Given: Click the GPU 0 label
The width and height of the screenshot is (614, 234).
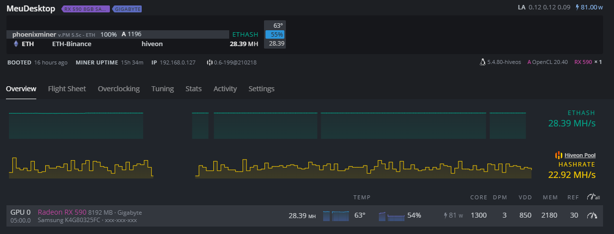Looking at the screenshot, I should tap(20, 212).
